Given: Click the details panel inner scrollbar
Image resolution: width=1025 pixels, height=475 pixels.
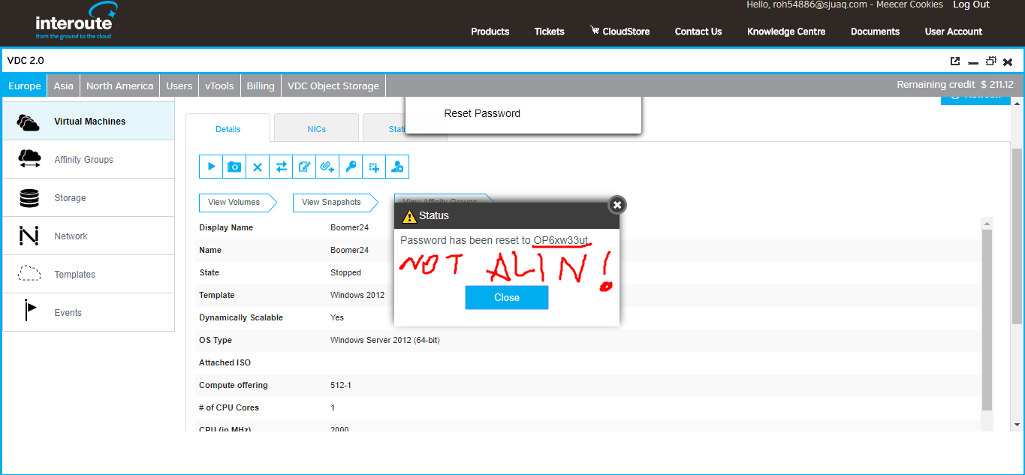Looking at the screenshot, I should pyautogui.click(x=987, y=319).
